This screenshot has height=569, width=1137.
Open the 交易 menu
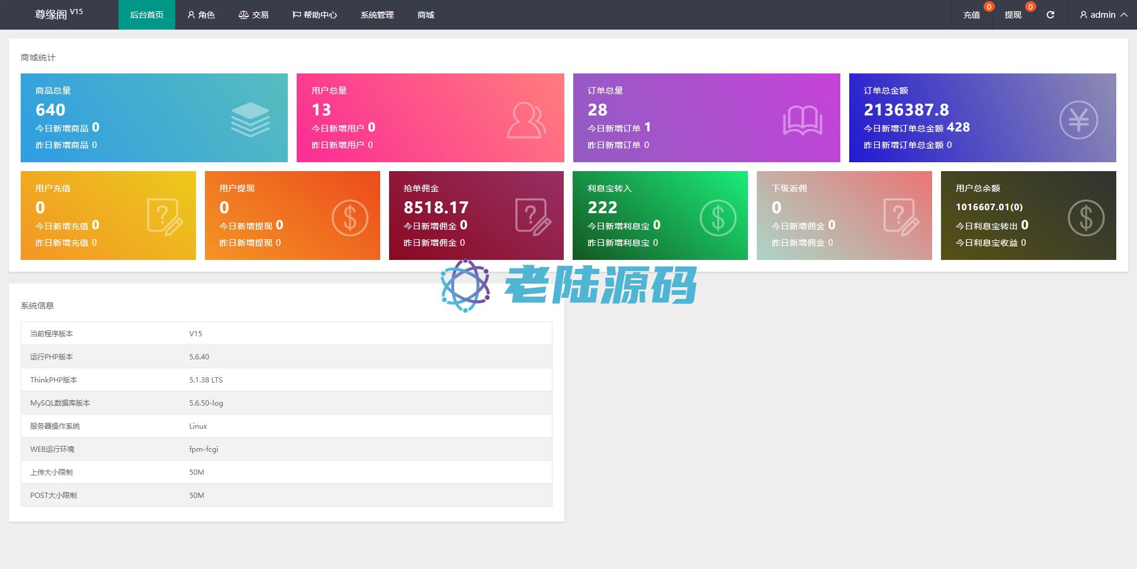pos(253,15)
